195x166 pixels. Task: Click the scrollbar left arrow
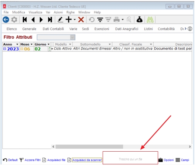[x=53, y=146]
